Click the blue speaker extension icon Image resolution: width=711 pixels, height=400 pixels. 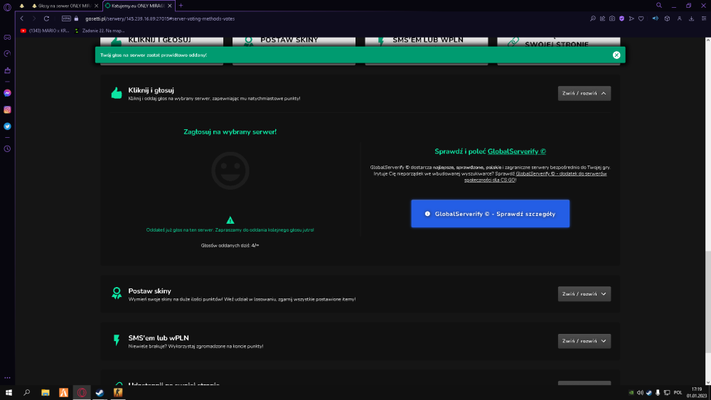pos(656,18)
